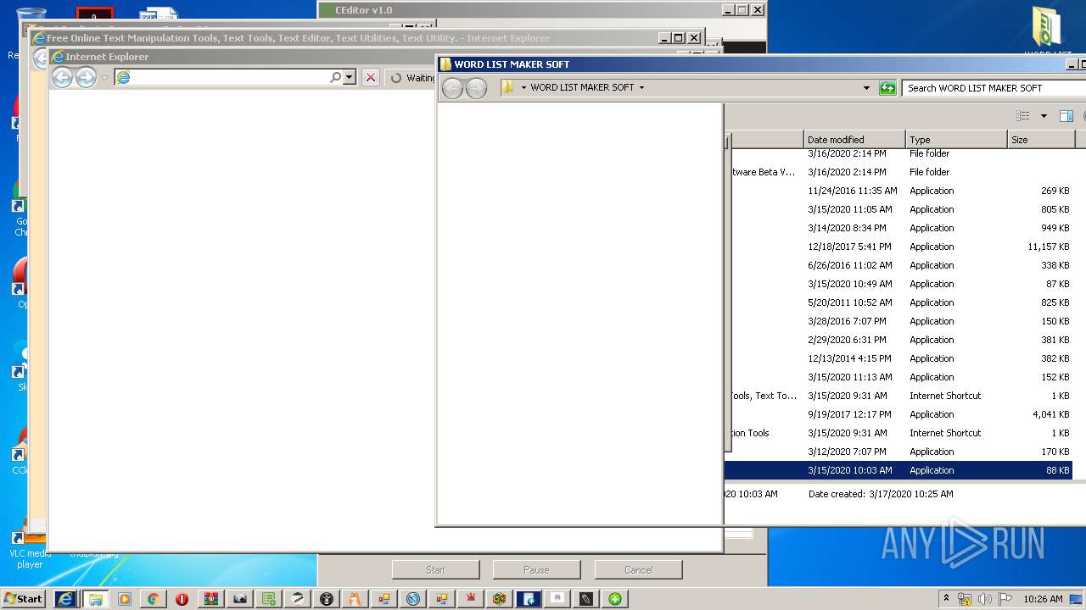Viewport: 1086px width, 610px height.
Task: Go back in WORD LIST MAKER SOFT explorer window
Action: tap(453, 88)
